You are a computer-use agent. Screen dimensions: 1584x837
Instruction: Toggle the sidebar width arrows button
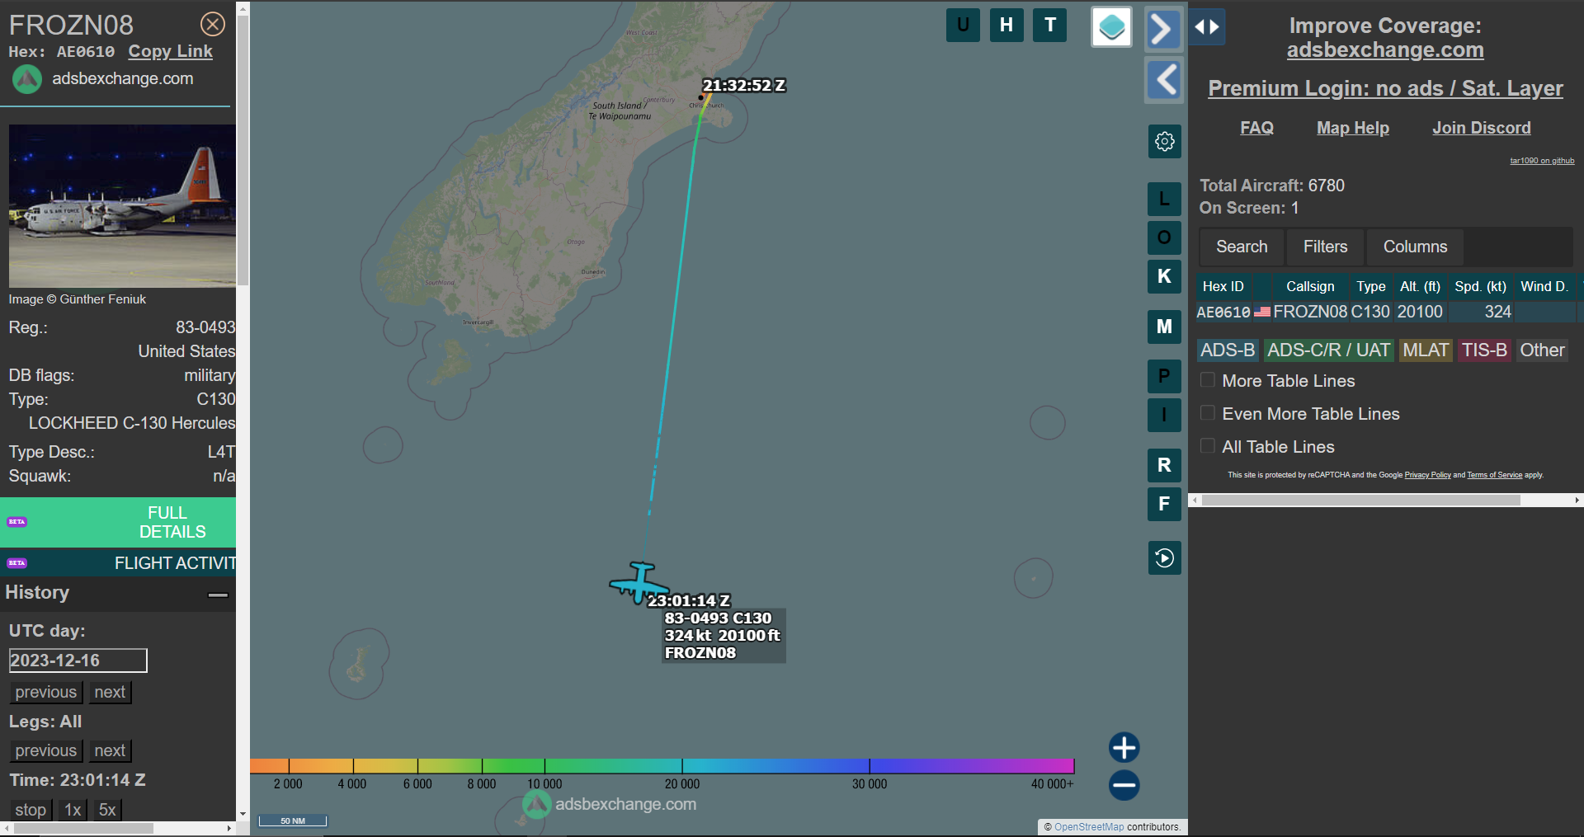click(x=1207, y=27)
